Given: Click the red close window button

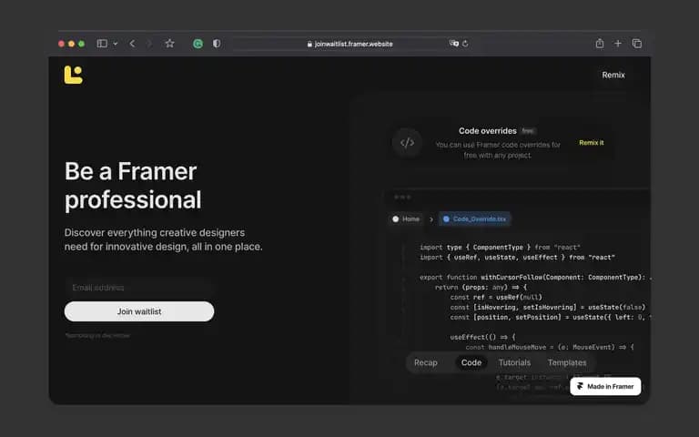Looking at the screenshot, I should (61, 44).
